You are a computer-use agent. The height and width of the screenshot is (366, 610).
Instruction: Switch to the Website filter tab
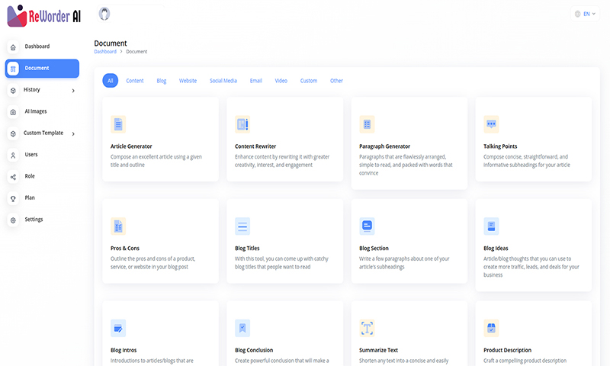(x=188, y=81)
